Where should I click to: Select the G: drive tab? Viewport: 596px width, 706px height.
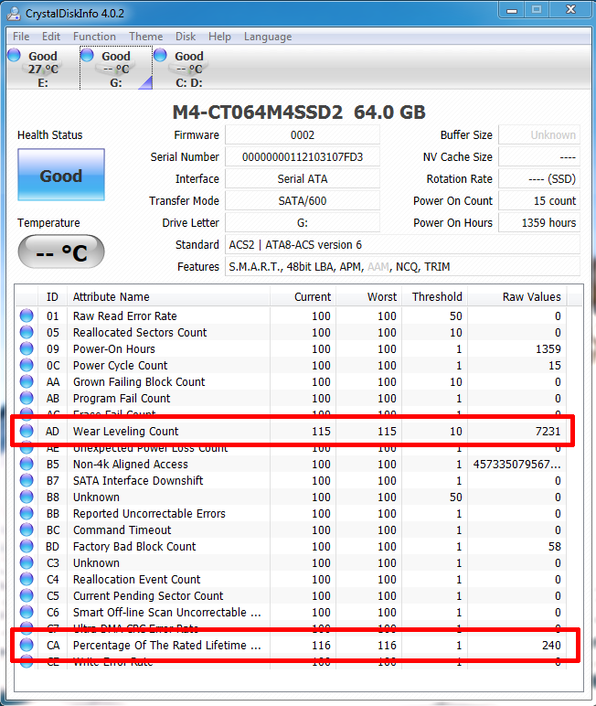(116, 69)
